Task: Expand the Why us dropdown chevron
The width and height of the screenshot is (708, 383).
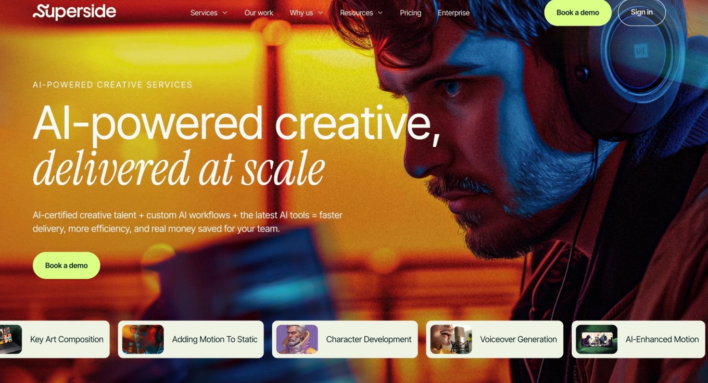Action: point(320,13)
